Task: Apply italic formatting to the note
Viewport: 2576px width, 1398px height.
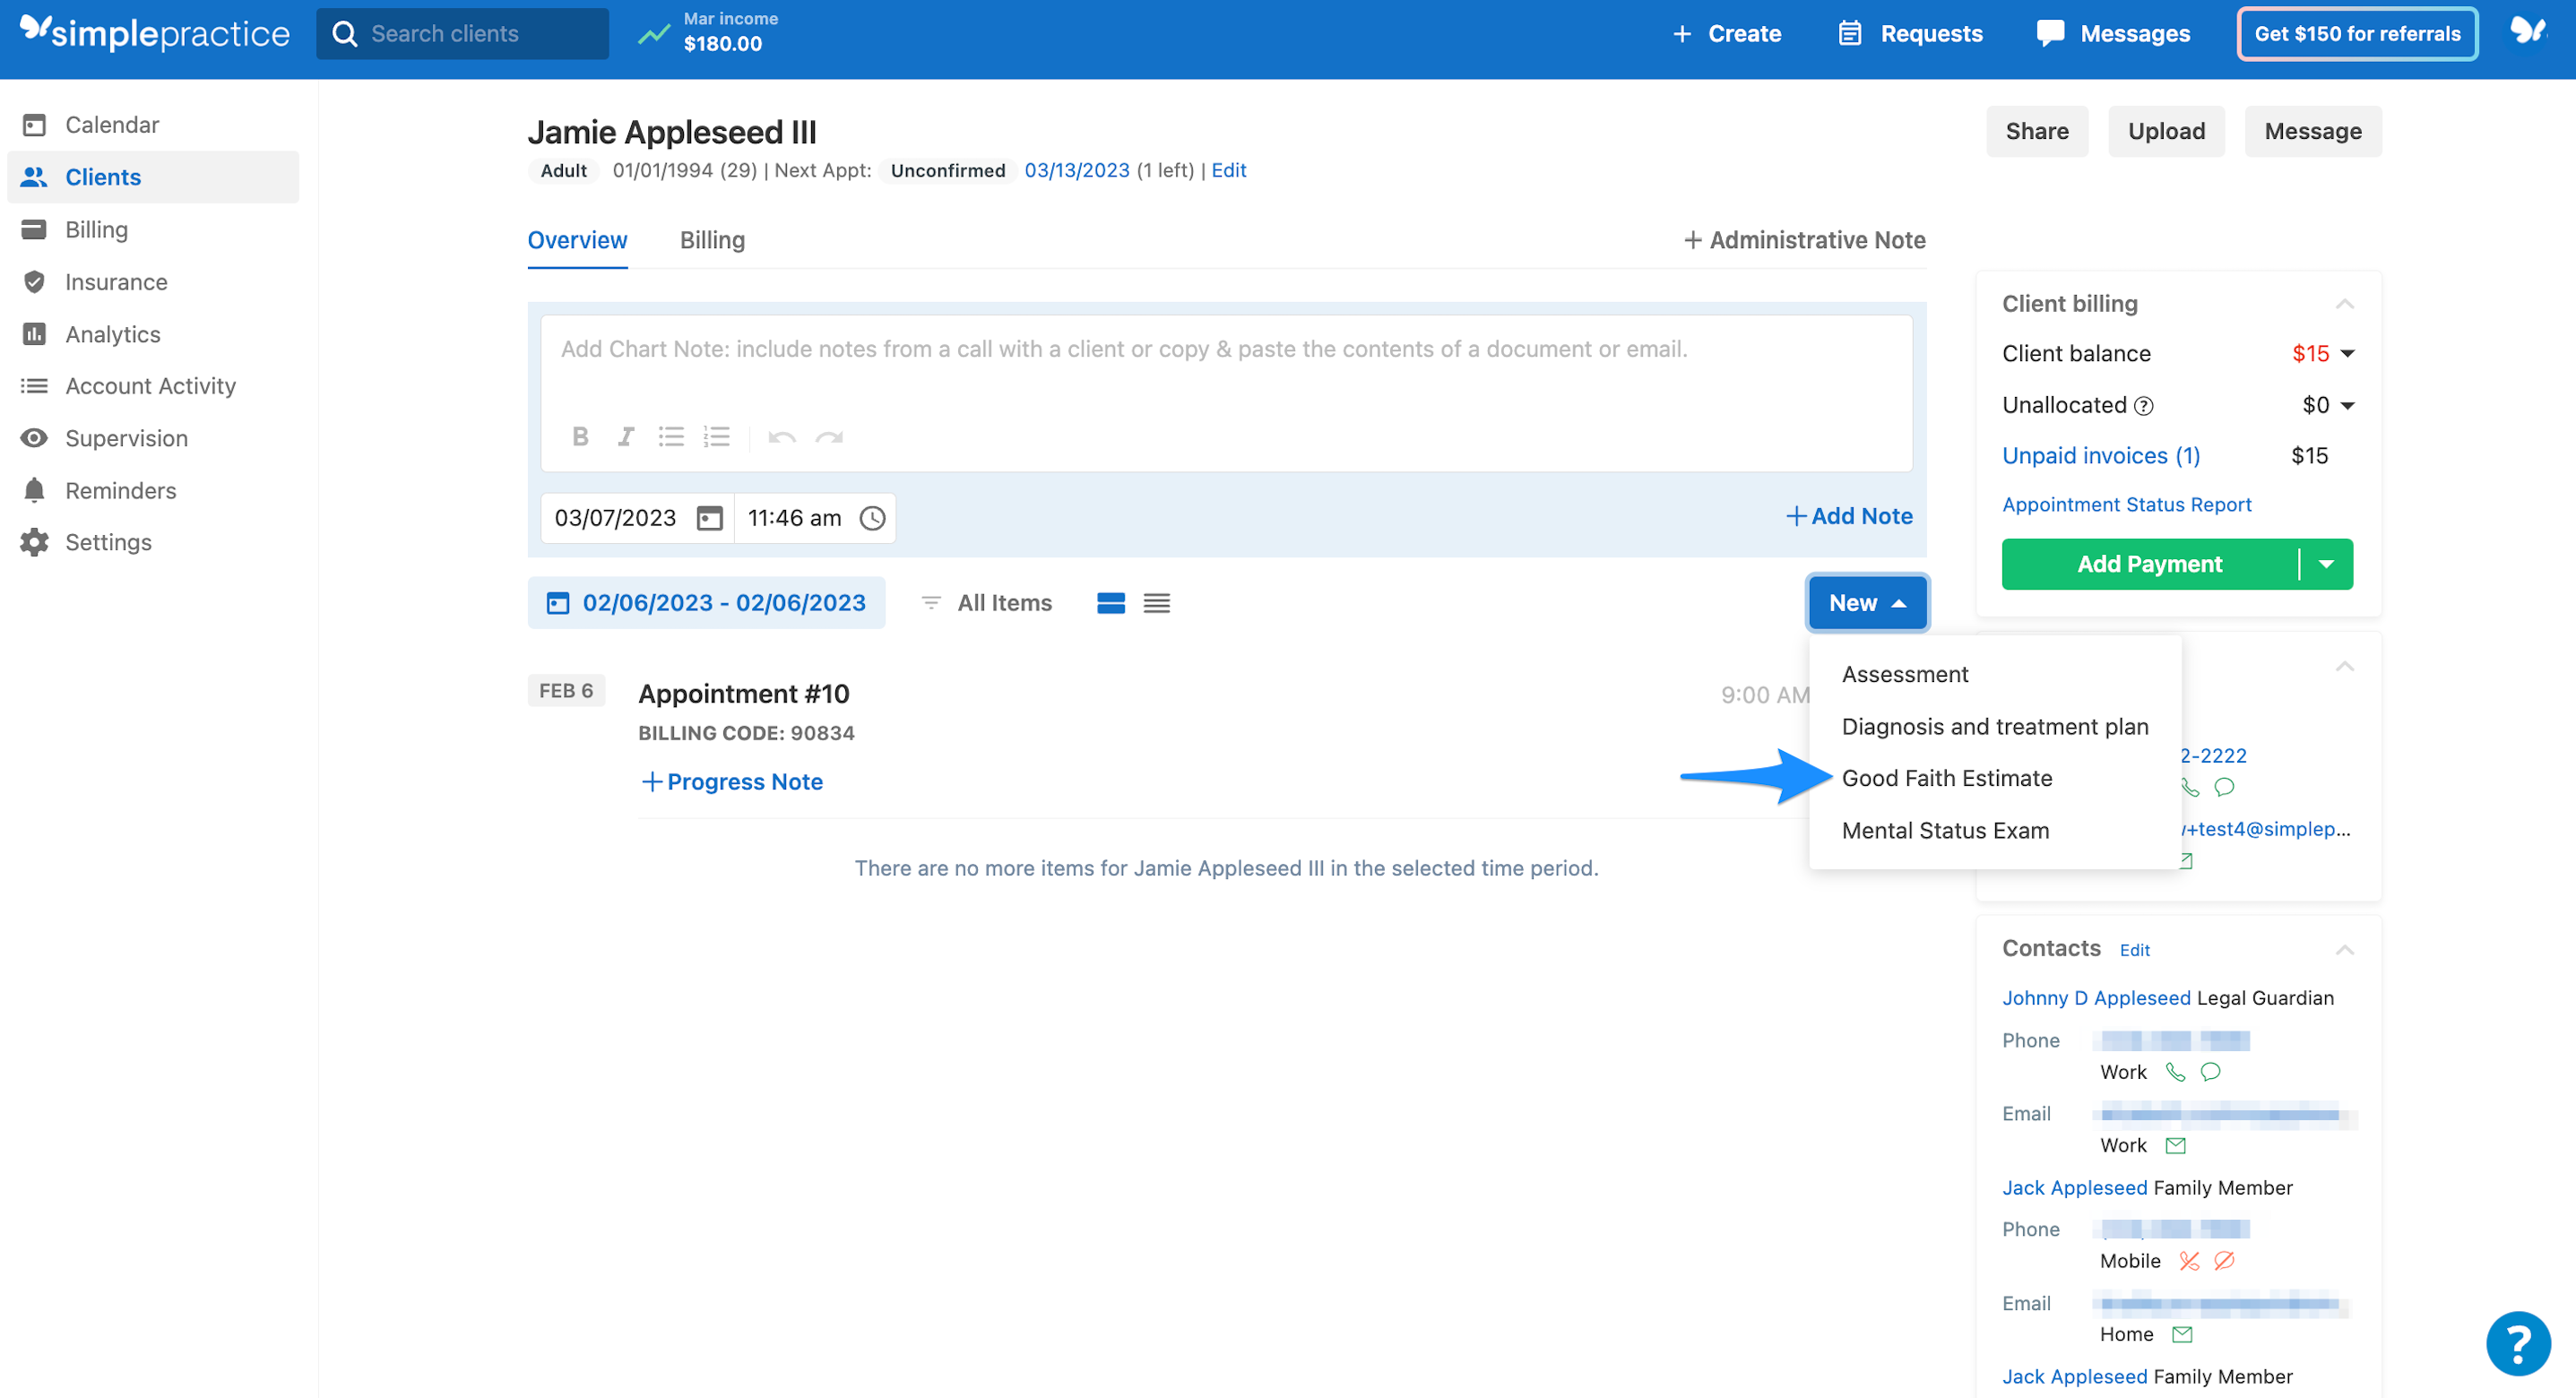Action: pyautogui.click(x=626, y=436)
